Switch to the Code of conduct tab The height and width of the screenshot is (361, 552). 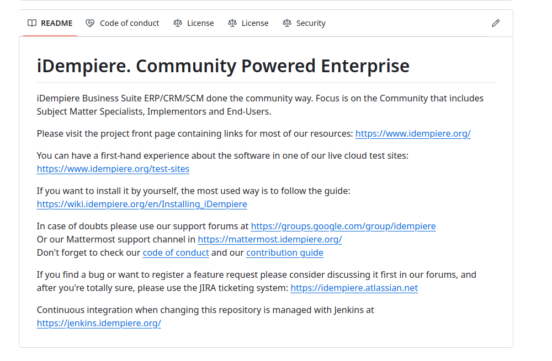tap(129, 23)
